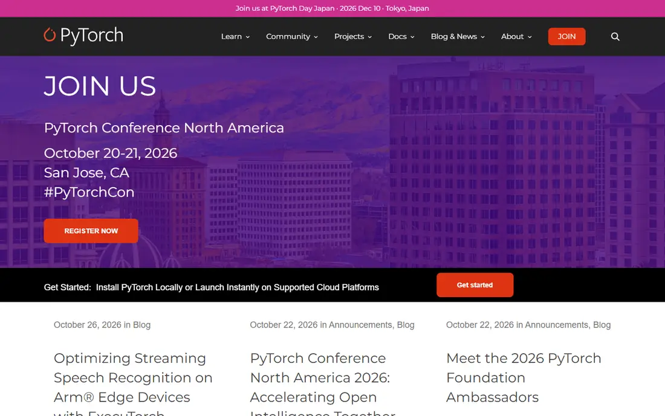This screenshot has width=665, height=416.
Task: Click the PyTorch wordmark in the header
Action: pos(92,36)
